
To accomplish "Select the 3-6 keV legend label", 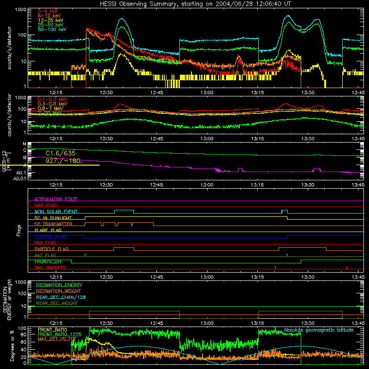I will pyautogui.click(x=48, y=11).
